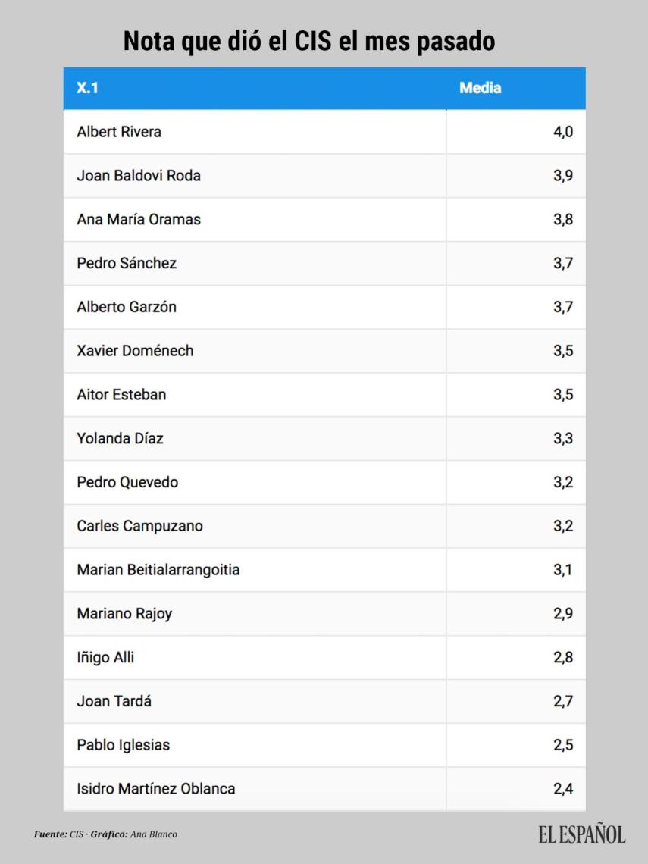Select Joan Baldovi Roda in the table

139,176
